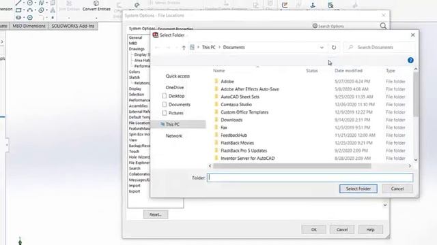Open Arc tool dropdown arrow
This screenshot has width=437, height=245.
[x=36, y=11]
